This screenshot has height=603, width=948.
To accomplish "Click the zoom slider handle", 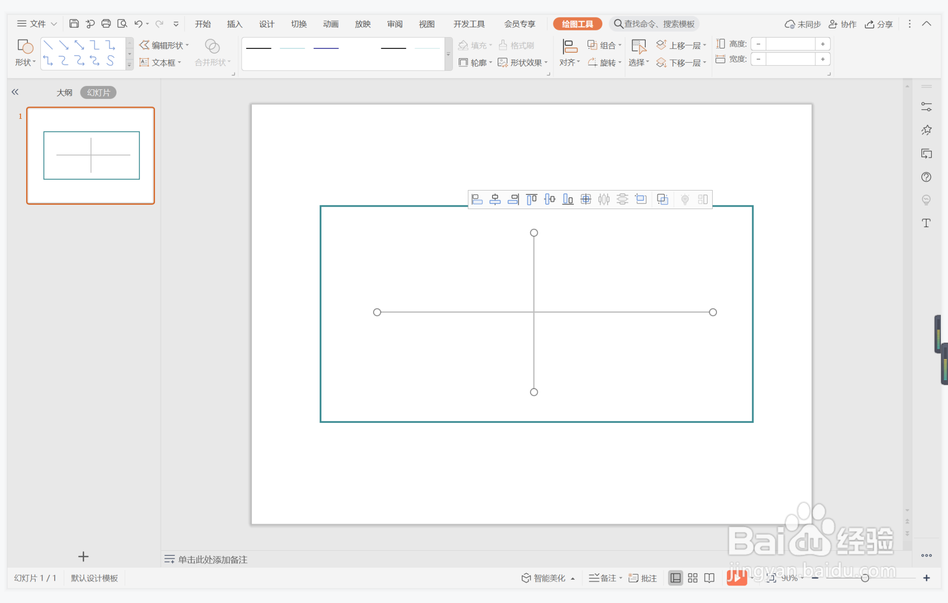I will point(865,578).
